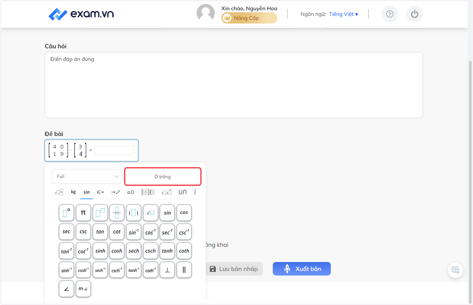The width and height of the screenshot is (473, 305).
Task: Click the sin function key
Action: (167, 213)
